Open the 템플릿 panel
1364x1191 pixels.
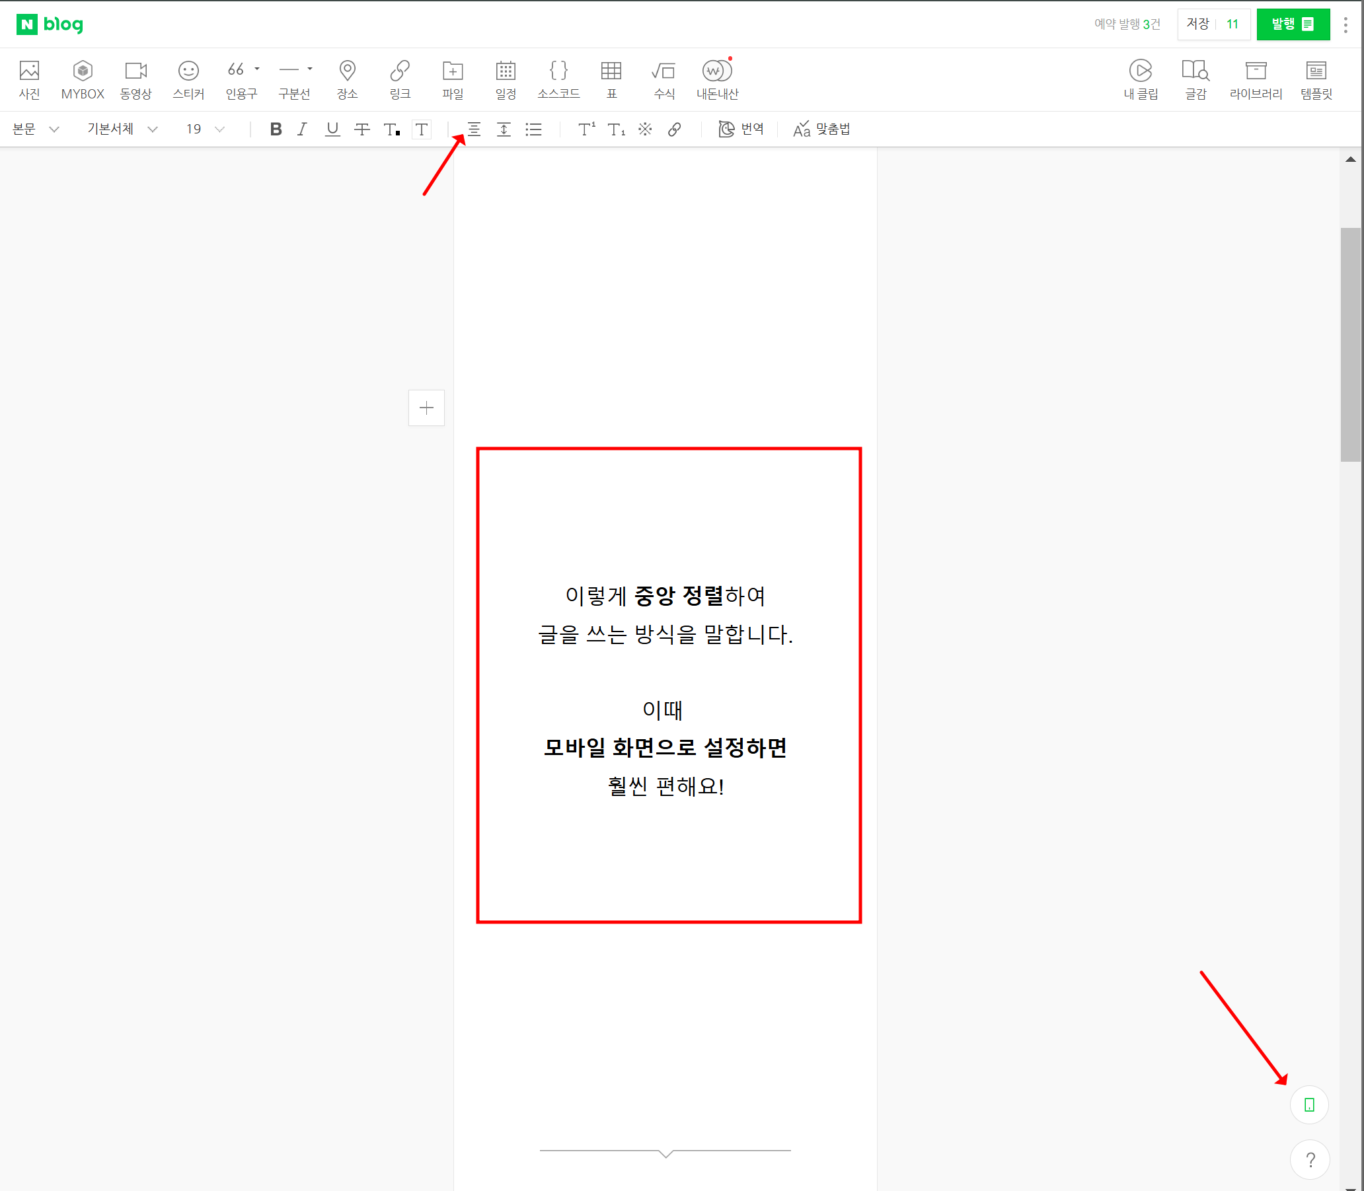(1315, 79)
